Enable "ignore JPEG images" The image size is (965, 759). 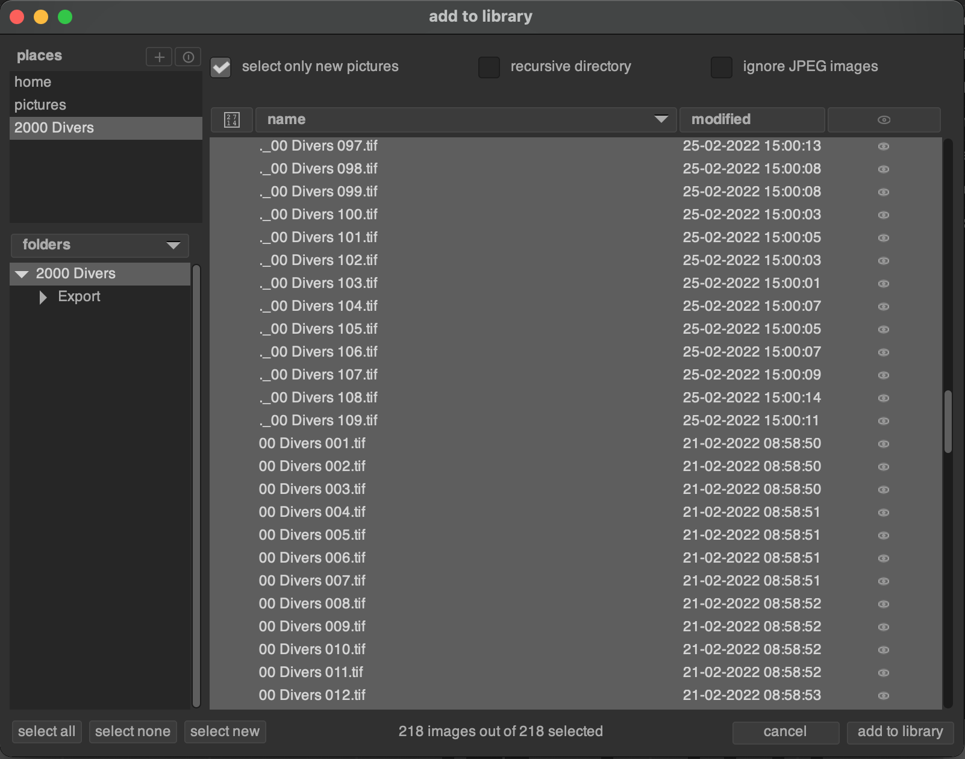[721, 67]
